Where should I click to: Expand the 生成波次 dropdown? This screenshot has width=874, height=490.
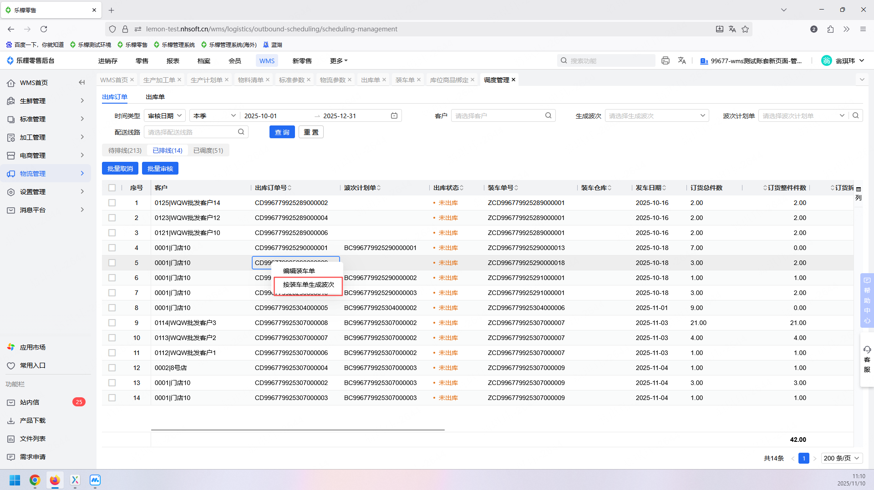656,116
